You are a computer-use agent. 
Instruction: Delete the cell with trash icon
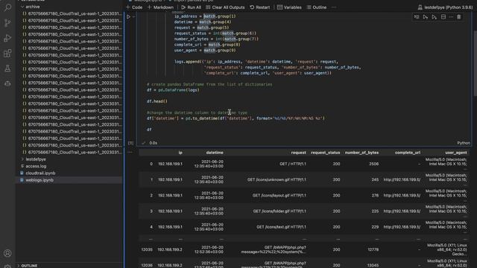[x=459, y=17]
